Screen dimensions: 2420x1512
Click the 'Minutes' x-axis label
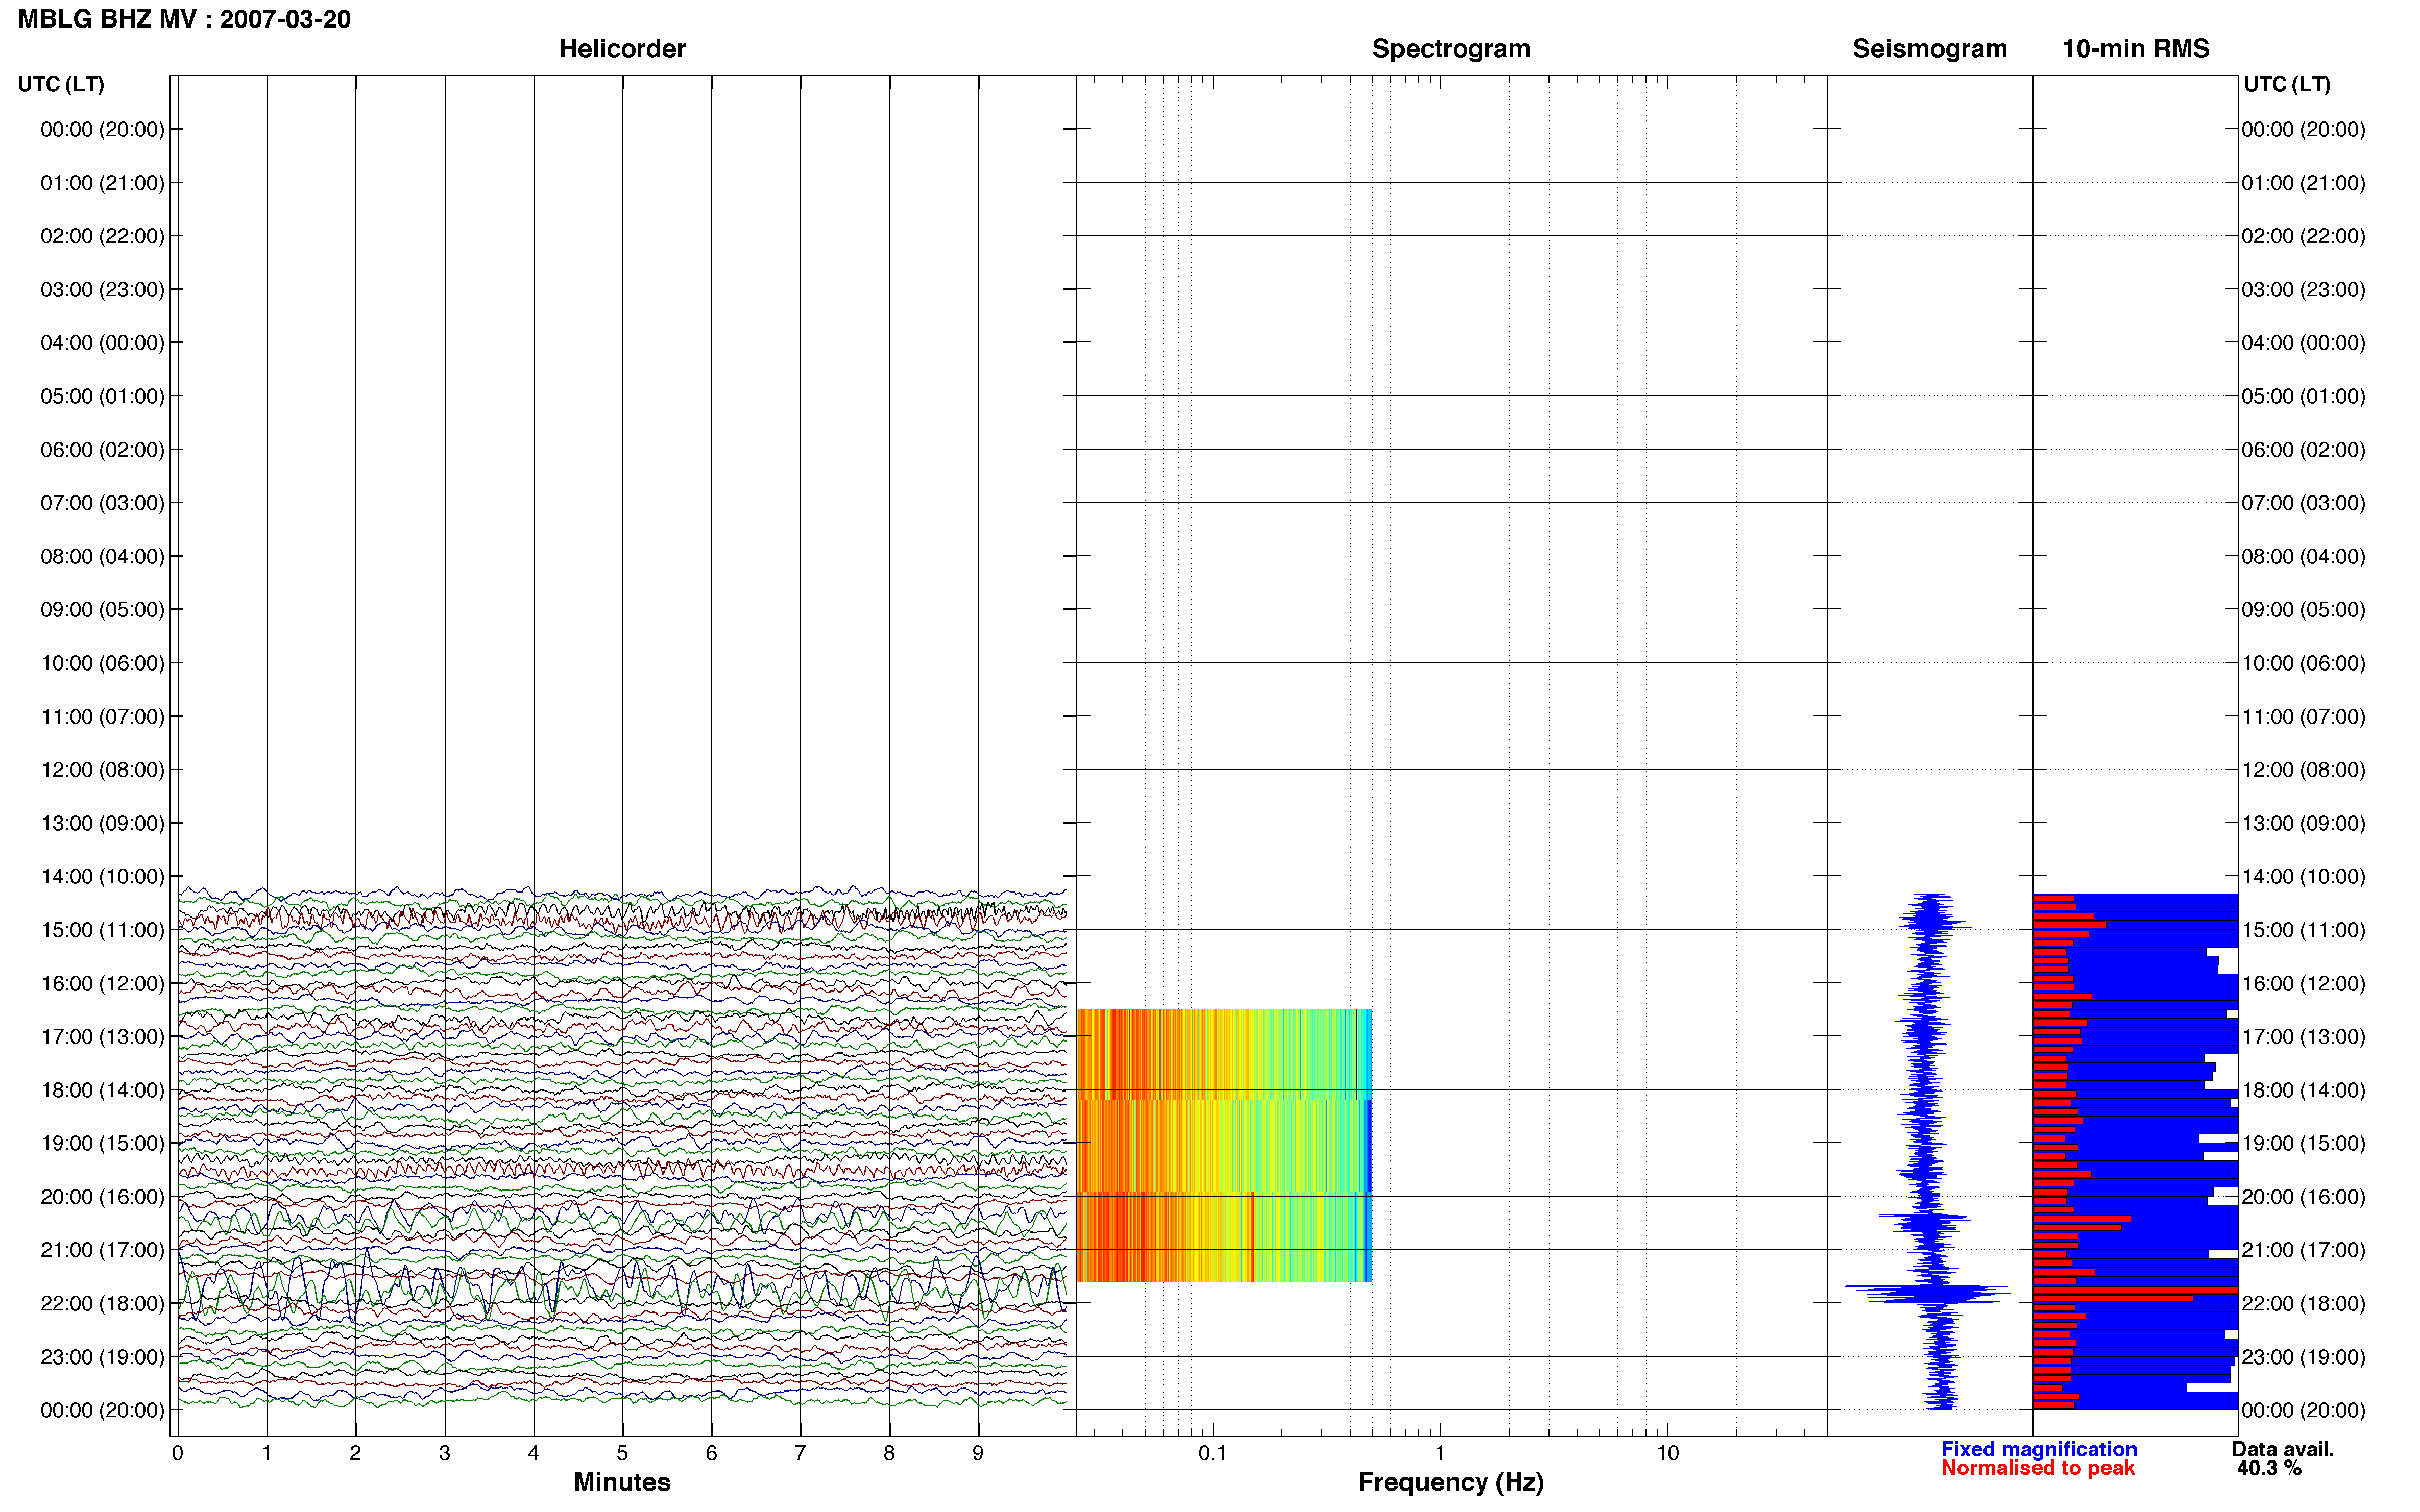click(621, 1482)
